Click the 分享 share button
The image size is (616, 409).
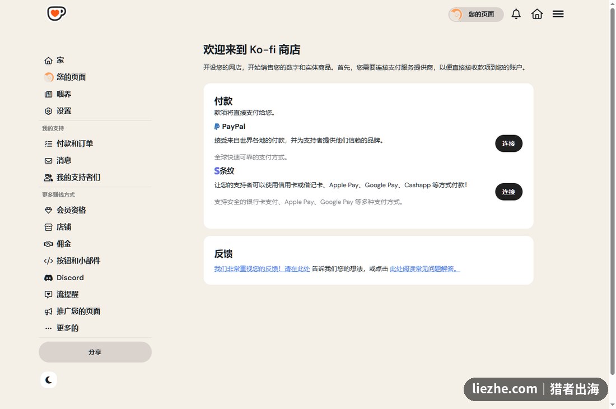(95, 352)
